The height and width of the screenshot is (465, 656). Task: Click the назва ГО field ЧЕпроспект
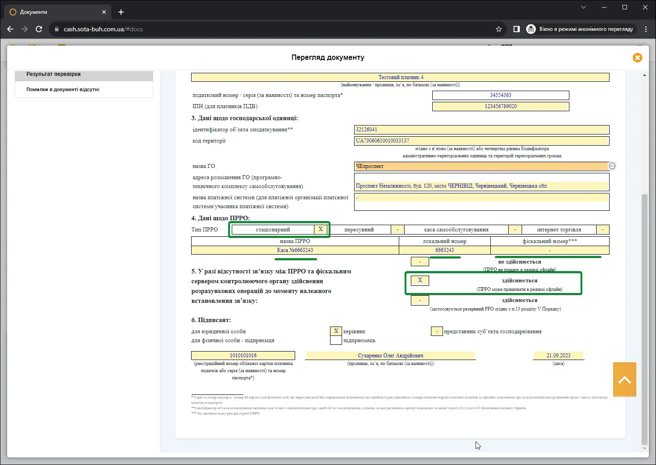coord(481,166)
